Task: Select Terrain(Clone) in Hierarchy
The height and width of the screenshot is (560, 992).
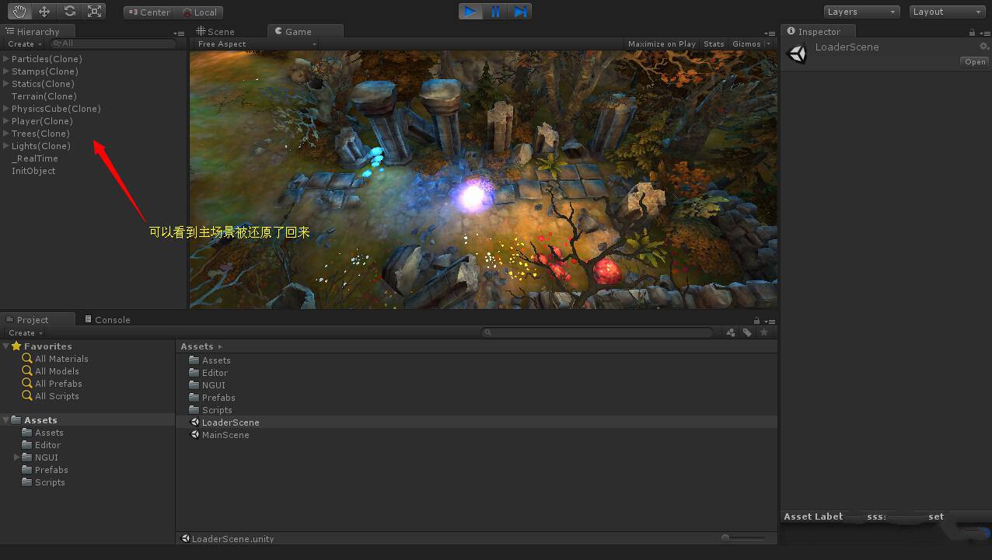Action: [44, 96]
